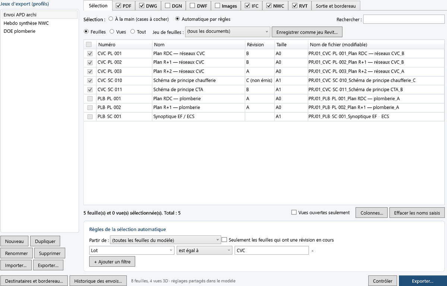Click 'Dupliquer' to copy the profile
Image resolution: width=447 pixels, height=286 pixels.
[x=45, y=241]
